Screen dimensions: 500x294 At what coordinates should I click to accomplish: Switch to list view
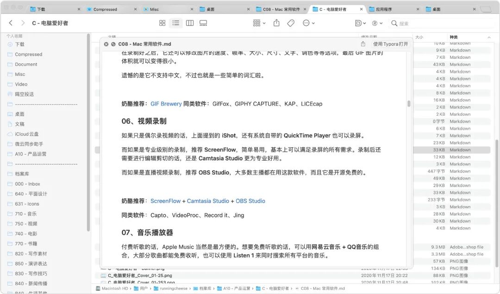coord(176,23)
